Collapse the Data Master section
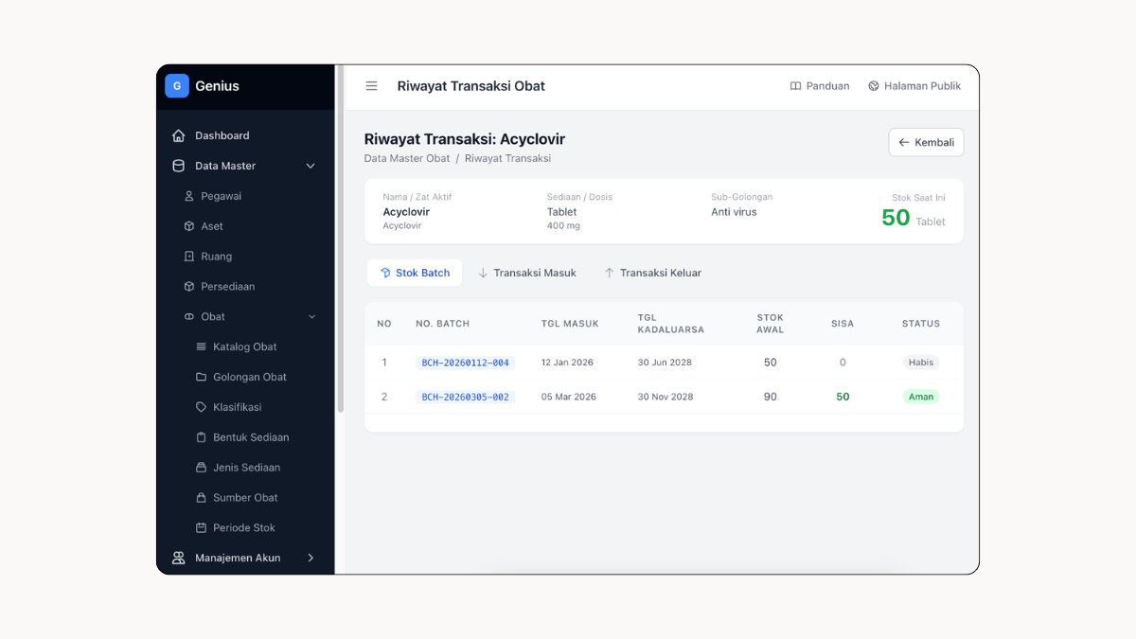 point(311,166)
